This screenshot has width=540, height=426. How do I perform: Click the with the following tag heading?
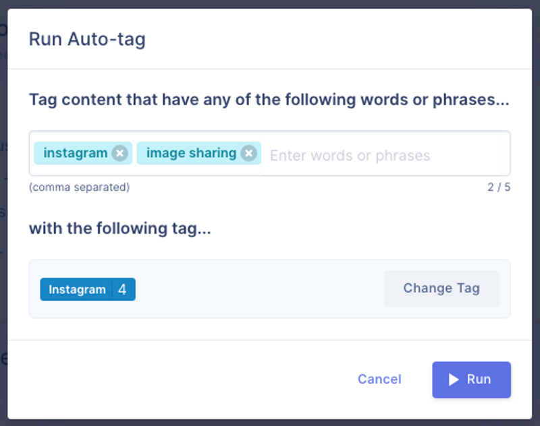pos(120,229)
